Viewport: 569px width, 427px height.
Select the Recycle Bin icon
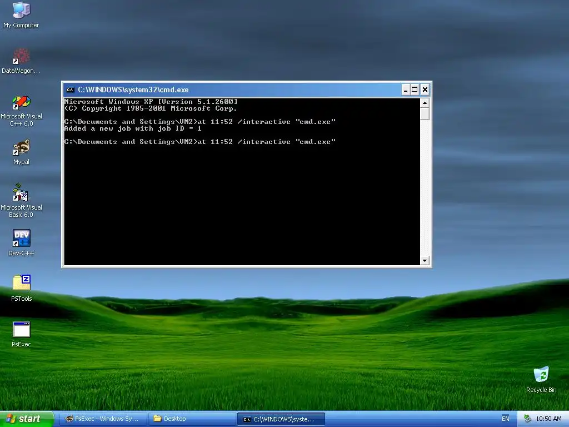541,380
